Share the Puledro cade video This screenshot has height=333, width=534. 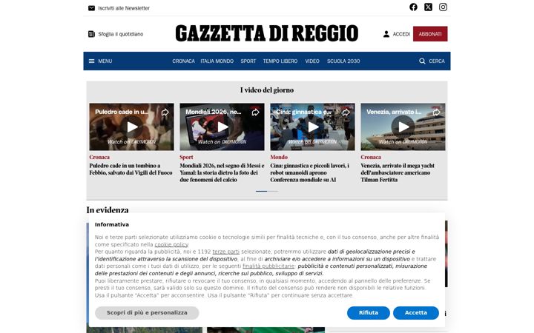(165, 112)
